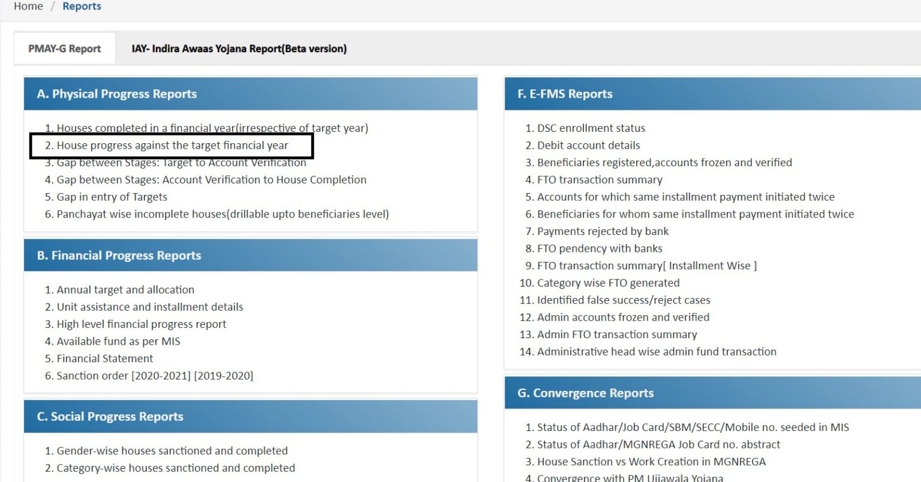921x482 pixels.
Task: Select Annual target and allocation report
Action: click(125, 290)
